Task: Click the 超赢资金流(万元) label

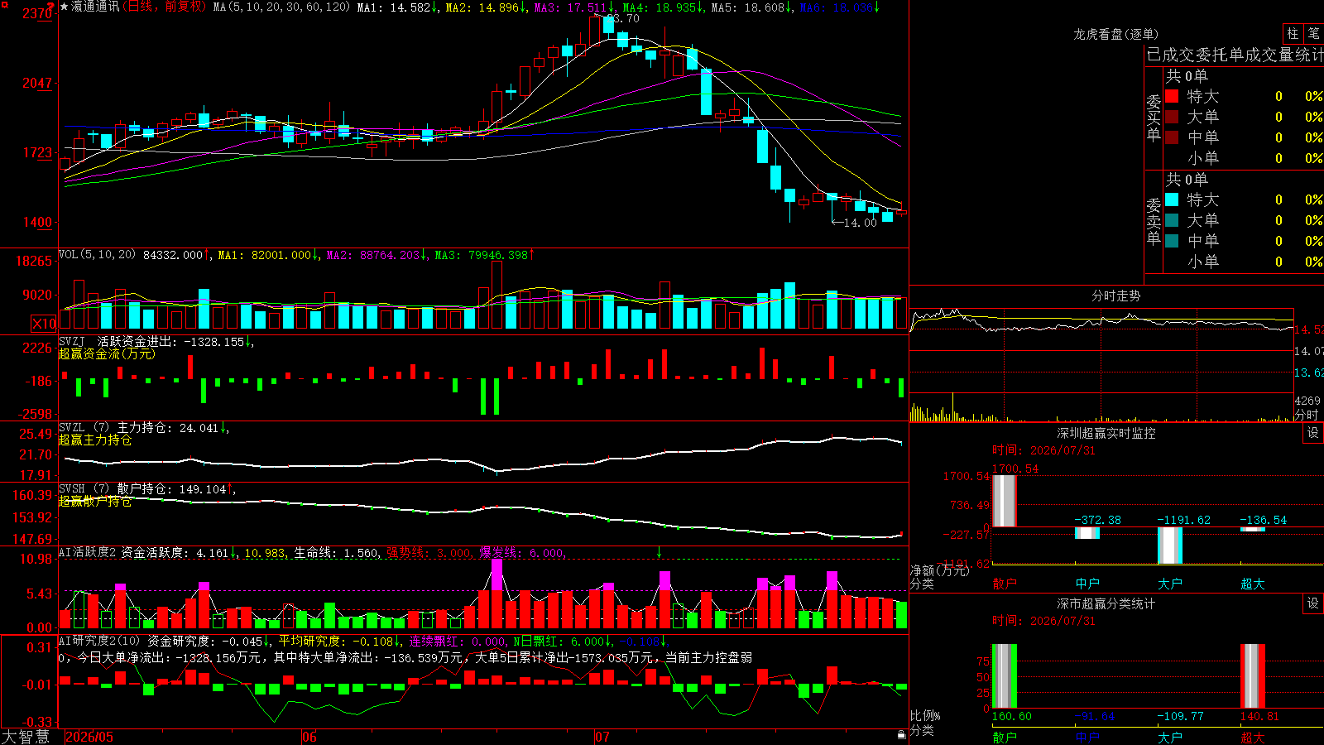Action: tap(107, 353)
